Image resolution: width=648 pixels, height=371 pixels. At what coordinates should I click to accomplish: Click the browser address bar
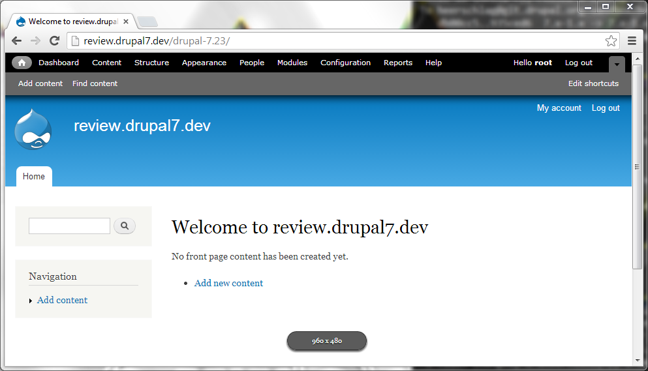click(326, 41)
